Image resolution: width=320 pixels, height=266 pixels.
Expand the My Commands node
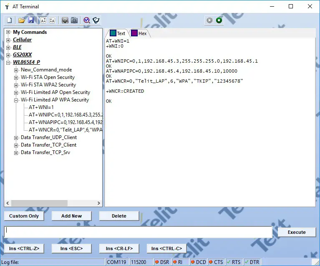pos(8,32)
